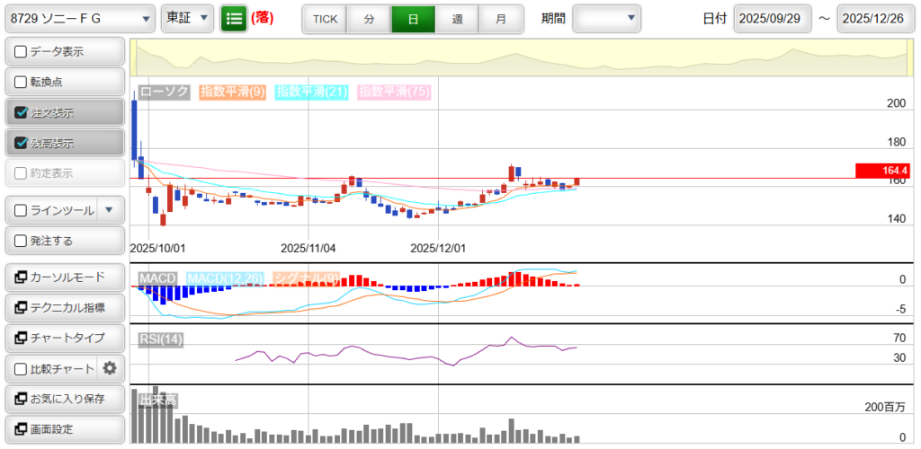Expand the 東証 exchange dropdown
Image resolution: width=921 pixels, height=449 pixels.
187,18
